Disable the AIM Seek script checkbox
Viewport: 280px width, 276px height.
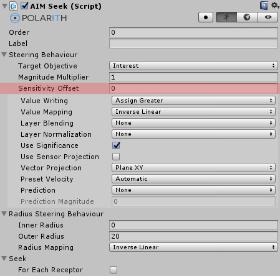24,6
